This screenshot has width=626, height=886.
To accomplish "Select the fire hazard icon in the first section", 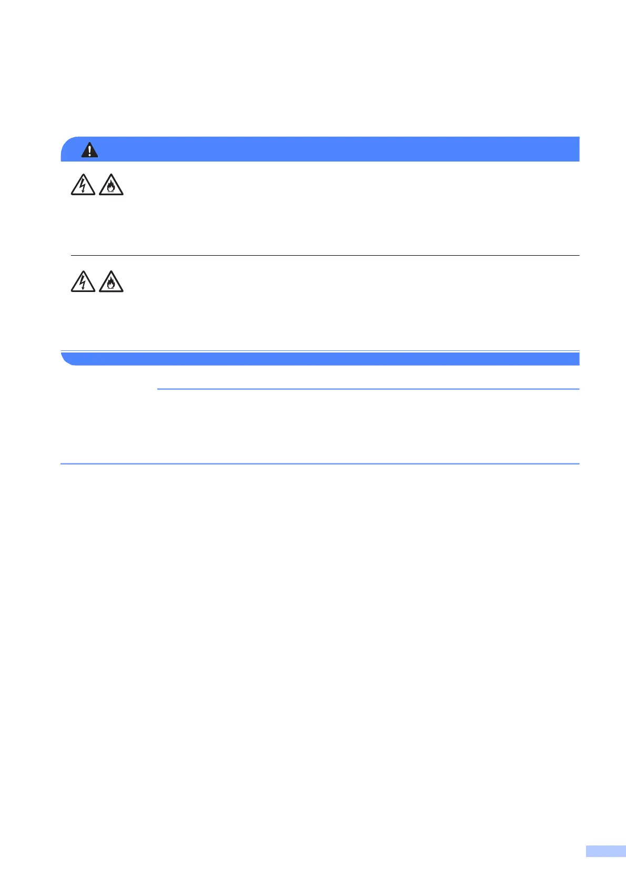I will pos(111,185).
